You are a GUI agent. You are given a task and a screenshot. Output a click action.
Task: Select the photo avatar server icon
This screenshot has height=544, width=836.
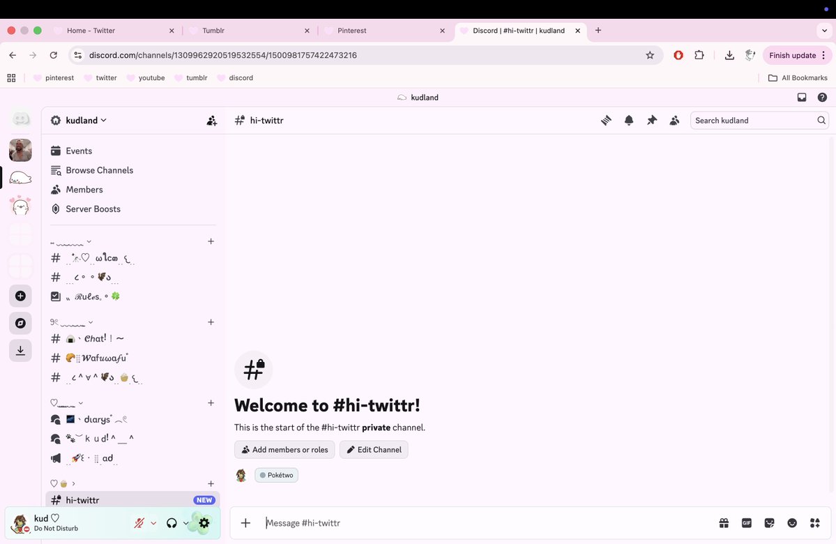point(20,150)
